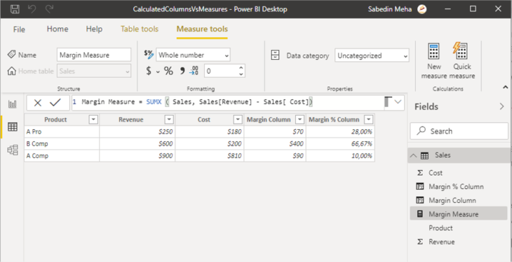Click the $70 margin cell
This screenshot has height=262, width=512.
click(x=275, y=132)
